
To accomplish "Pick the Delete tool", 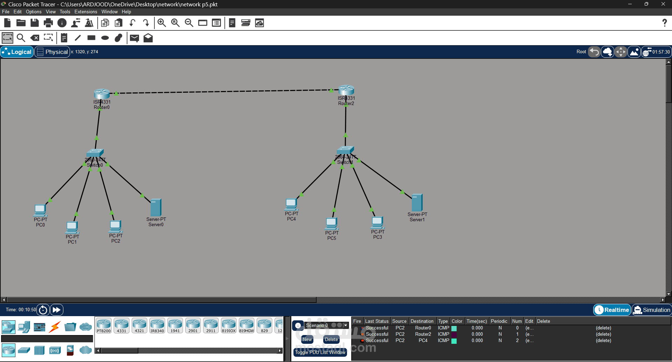I will (35, 38).
